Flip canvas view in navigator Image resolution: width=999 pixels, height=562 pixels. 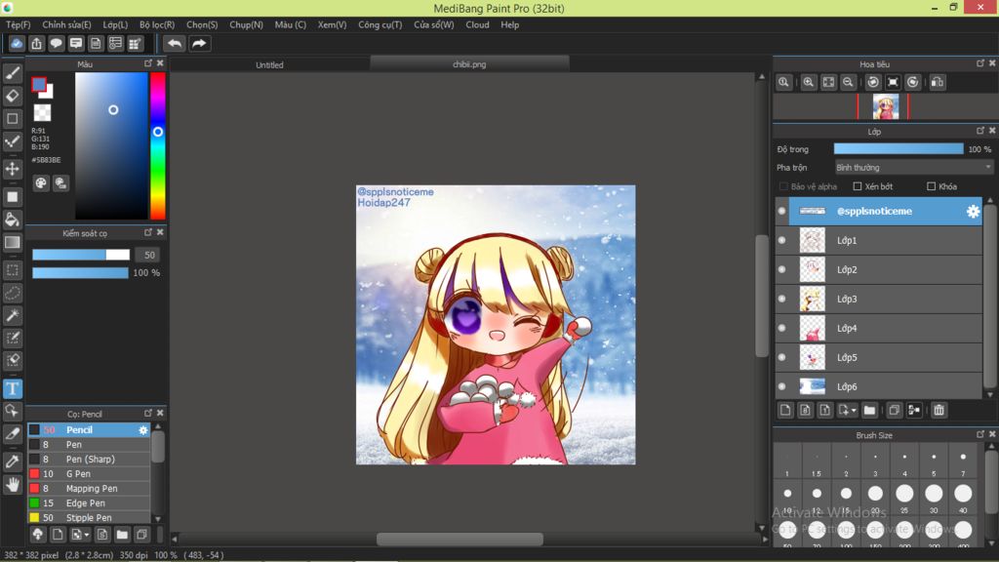(938, 82)
